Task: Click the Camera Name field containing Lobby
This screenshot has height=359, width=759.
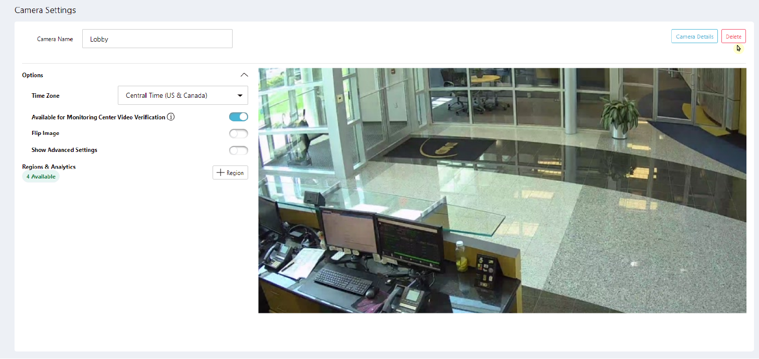Action: (157, 39)
